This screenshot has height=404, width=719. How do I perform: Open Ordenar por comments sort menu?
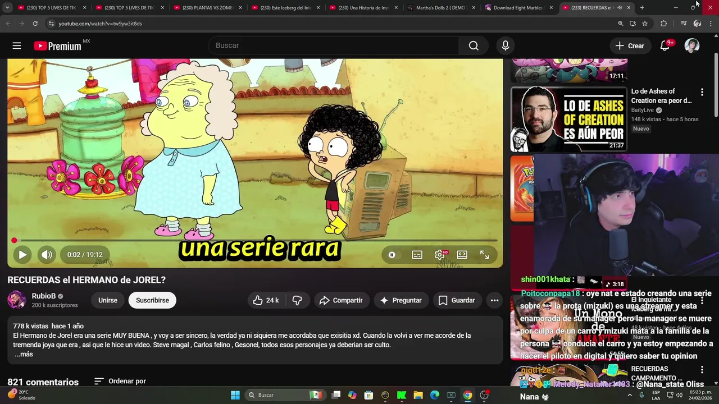click(120, 381)
